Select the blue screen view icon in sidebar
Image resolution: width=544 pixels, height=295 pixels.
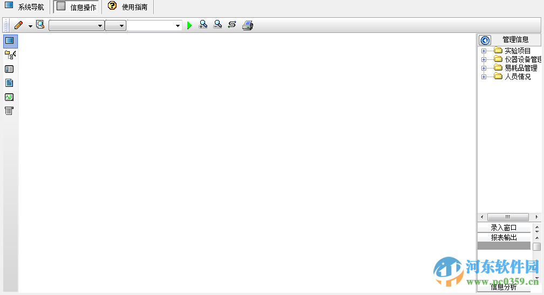10,41
